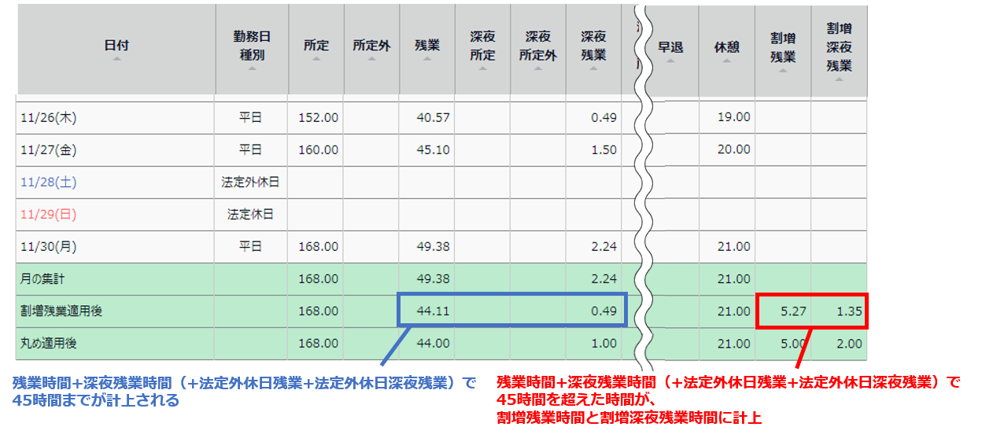The height and width of the screenshot is (438, 982).
Task: Sort the 所定外 column via its arrow
Action: point(371,58)
